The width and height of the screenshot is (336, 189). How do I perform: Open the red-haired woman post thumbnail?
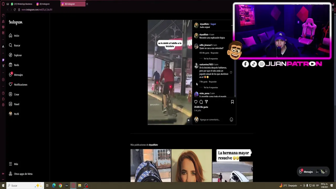(x=192, y=165)
